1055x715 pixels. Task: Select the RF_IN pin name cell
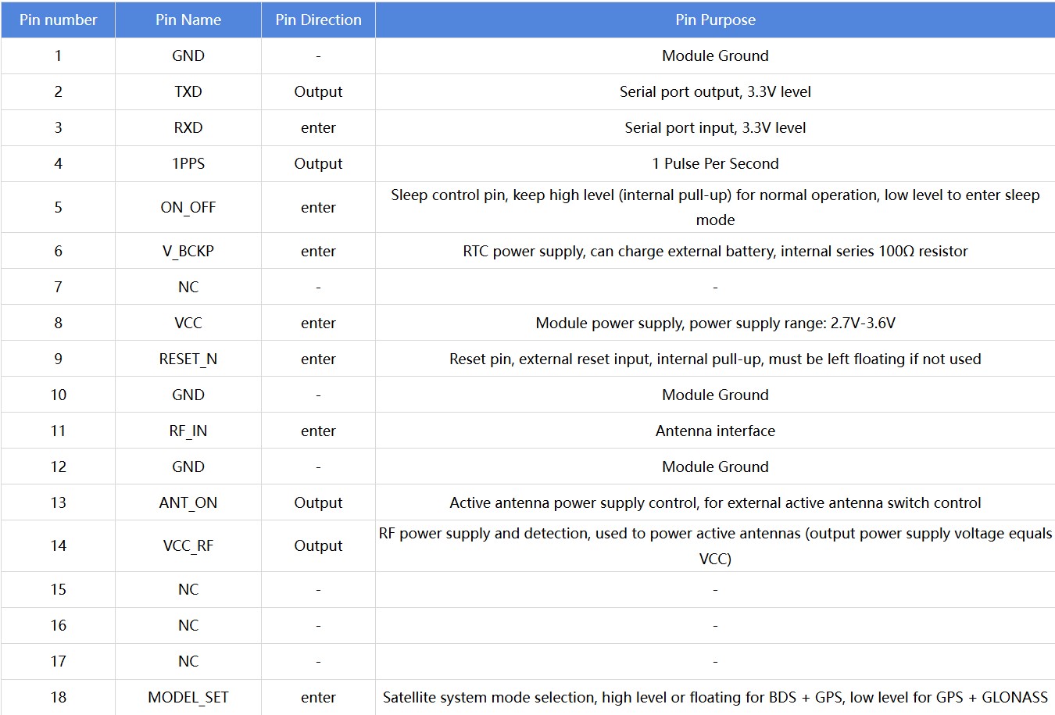pyautogui.click(x=188, y=431)
